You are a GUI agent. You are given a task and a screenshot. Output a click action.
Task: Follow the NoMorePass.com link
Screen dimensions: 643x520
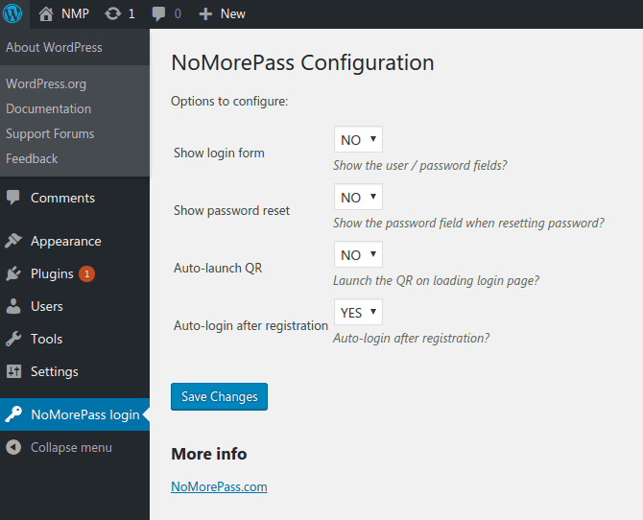219,486
